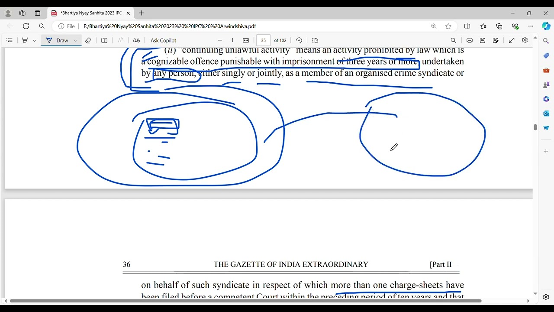Click the vertical scrollbar thumb
The height and width of the screenshot is (312, 554).
coord(535,127)
